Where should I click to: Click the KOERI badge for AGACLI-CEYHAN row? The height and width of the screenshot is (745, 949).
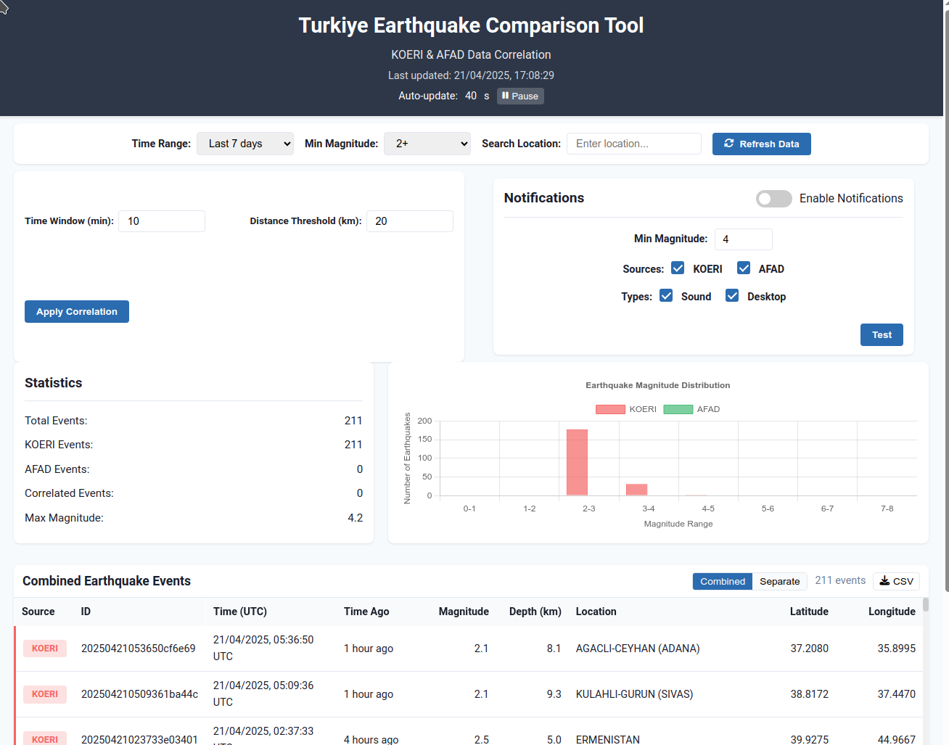click(x=45, y=649)
